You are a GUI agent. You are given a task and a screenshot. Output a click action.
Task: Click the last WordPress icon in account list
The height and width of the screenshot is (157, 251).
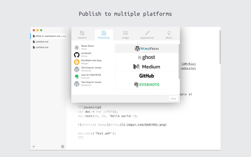click(77, 84)
